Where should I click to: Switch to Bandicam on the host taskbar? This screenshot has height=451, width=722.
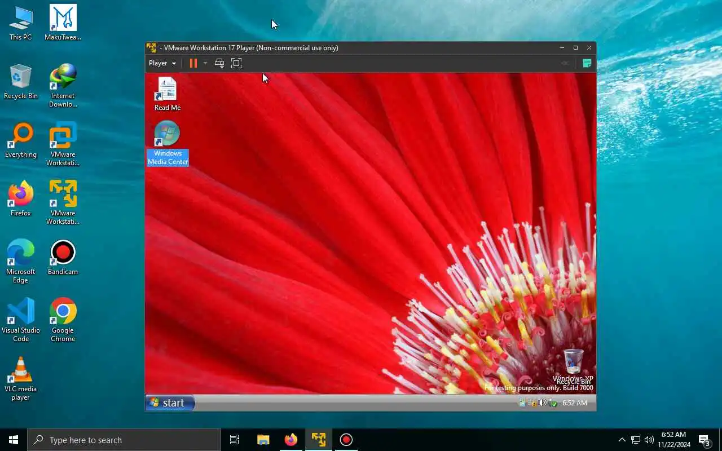point(346,440)
